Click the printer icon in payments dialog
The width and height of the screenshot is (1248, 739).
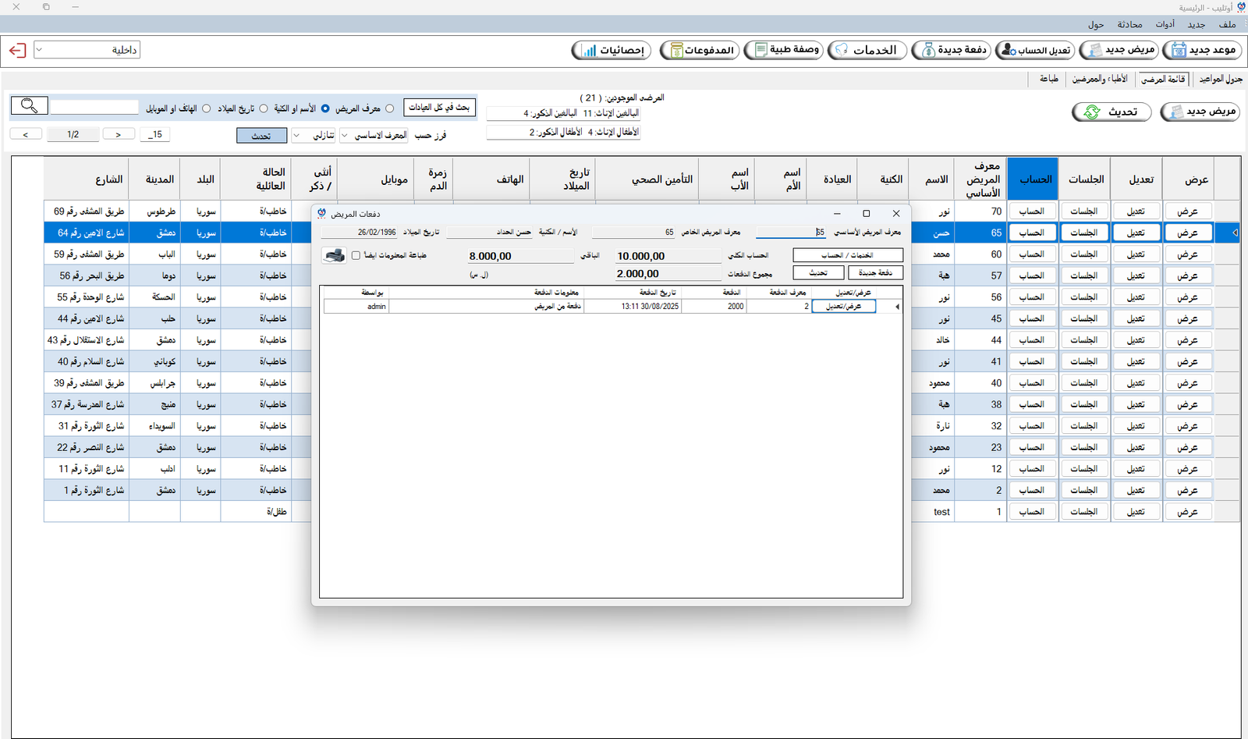tap(334, 255)
